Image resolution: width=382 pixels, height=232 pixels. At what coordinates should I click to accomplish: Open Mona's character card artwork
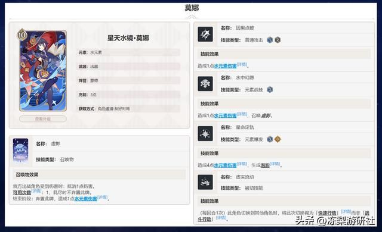click(43, 71)
